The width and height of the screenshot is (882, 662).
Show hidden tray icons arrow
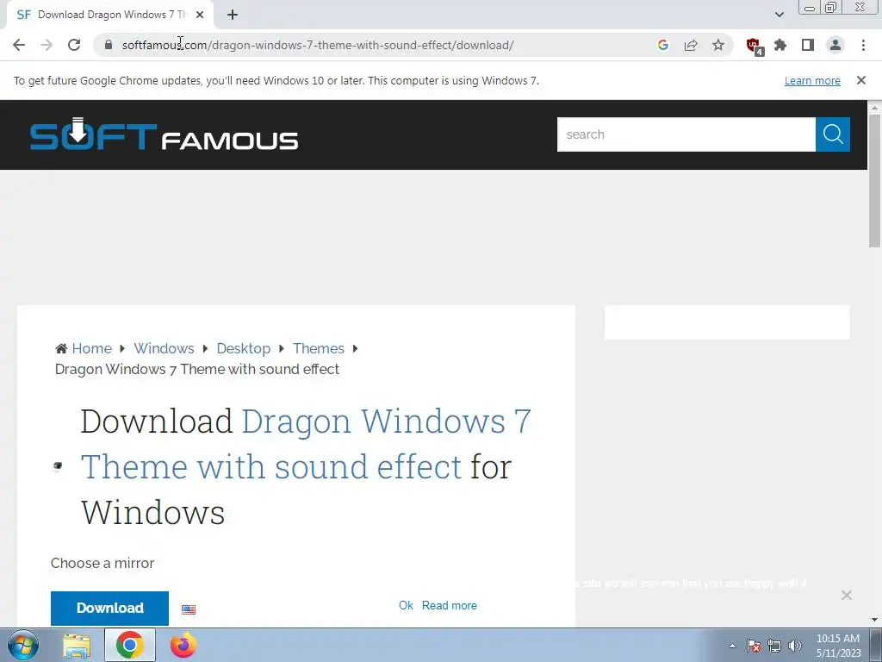732,646
